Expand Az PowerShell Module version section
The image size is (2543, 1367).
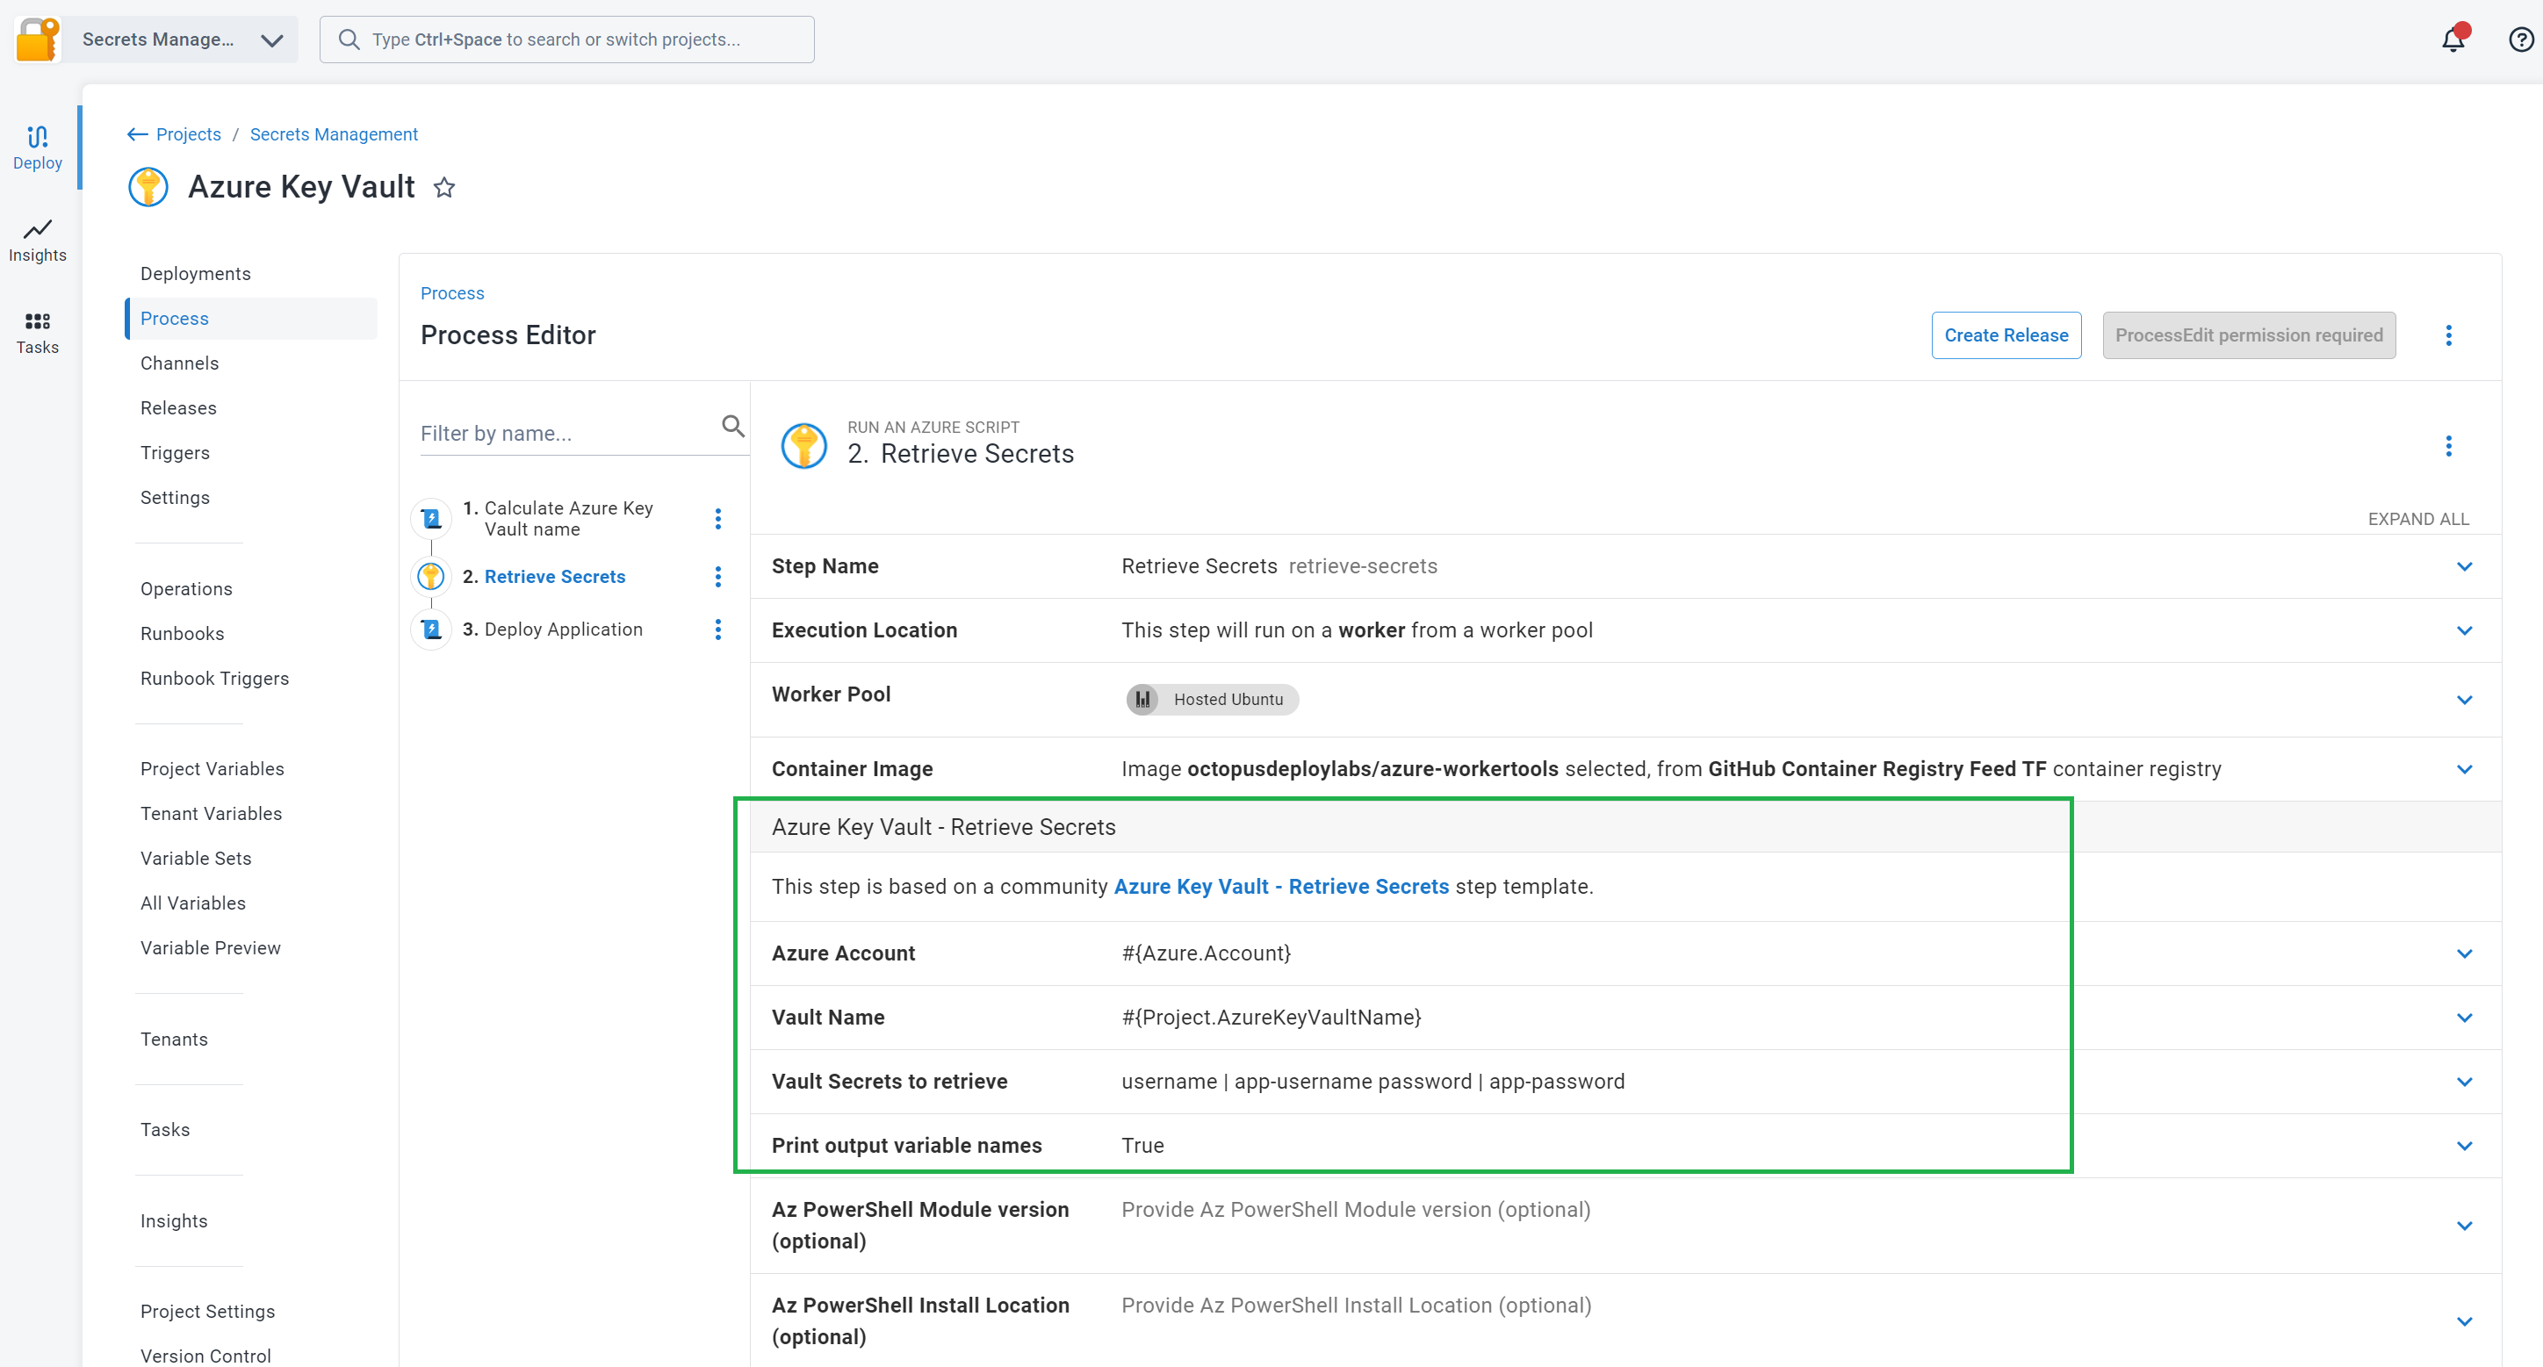coord(2464,1226)
